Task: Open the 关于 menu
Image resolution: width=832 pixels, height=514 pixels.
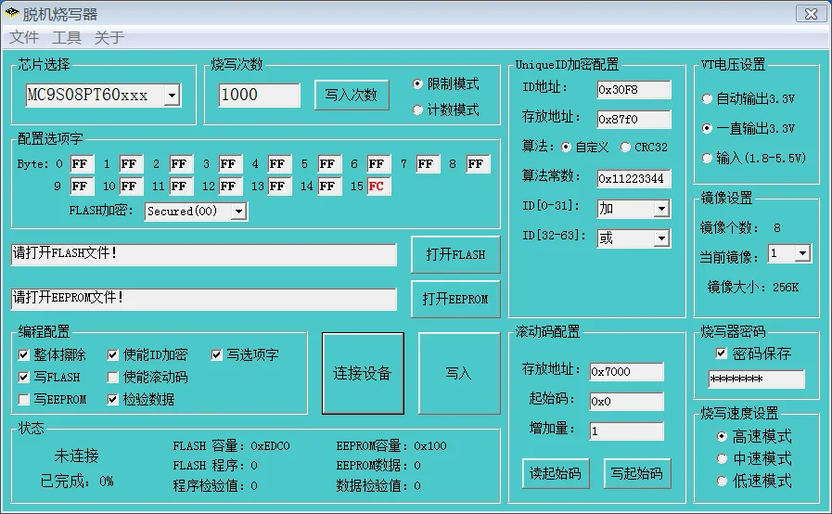Action: [109, 38]
